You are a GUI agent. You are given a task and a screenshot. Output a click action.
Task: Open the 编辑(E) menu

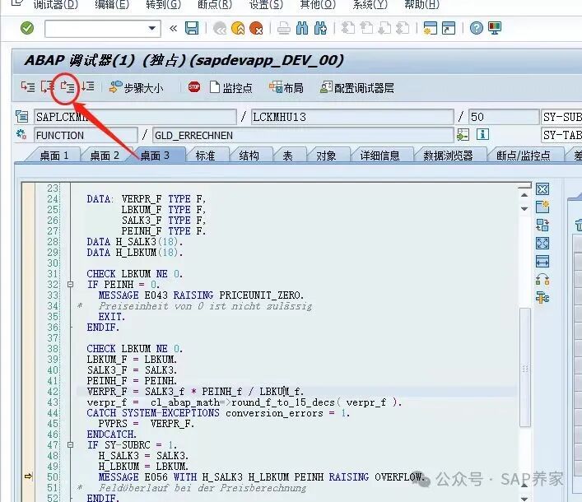[x=112, y=4]
